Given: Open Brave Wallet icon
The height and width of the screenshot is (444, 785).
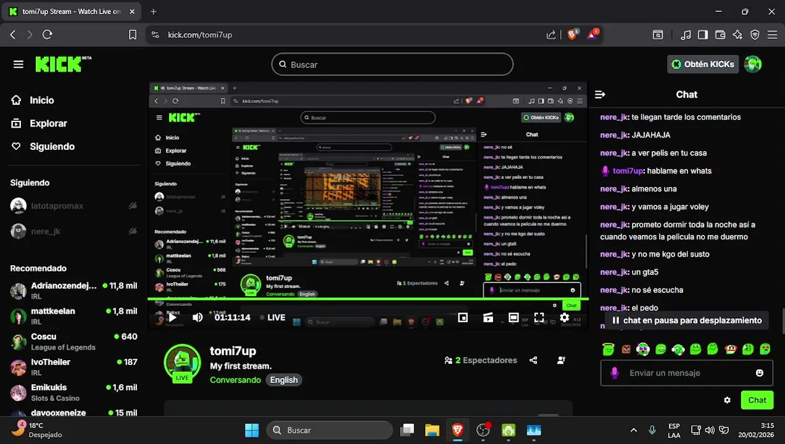Looking at the screenshot, I should click(720, 35).
